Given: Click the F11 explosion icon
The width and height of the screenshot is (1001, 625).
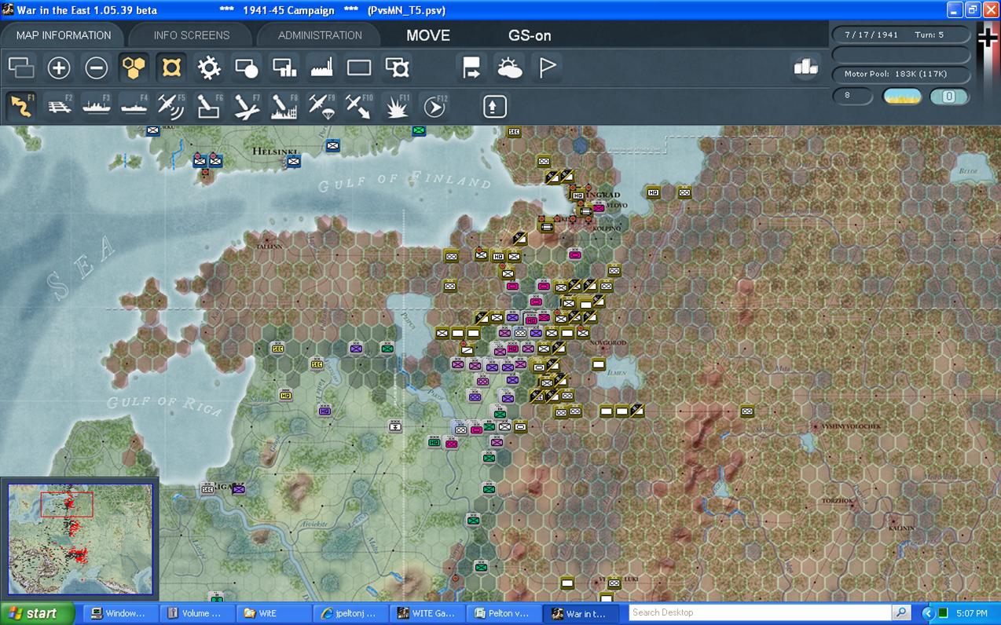Looking at the screenshot, I should click(397, 106).
